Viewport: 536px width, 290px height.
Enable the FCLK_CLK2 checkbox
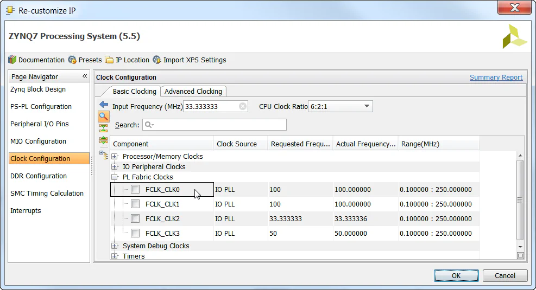point(135,218)
